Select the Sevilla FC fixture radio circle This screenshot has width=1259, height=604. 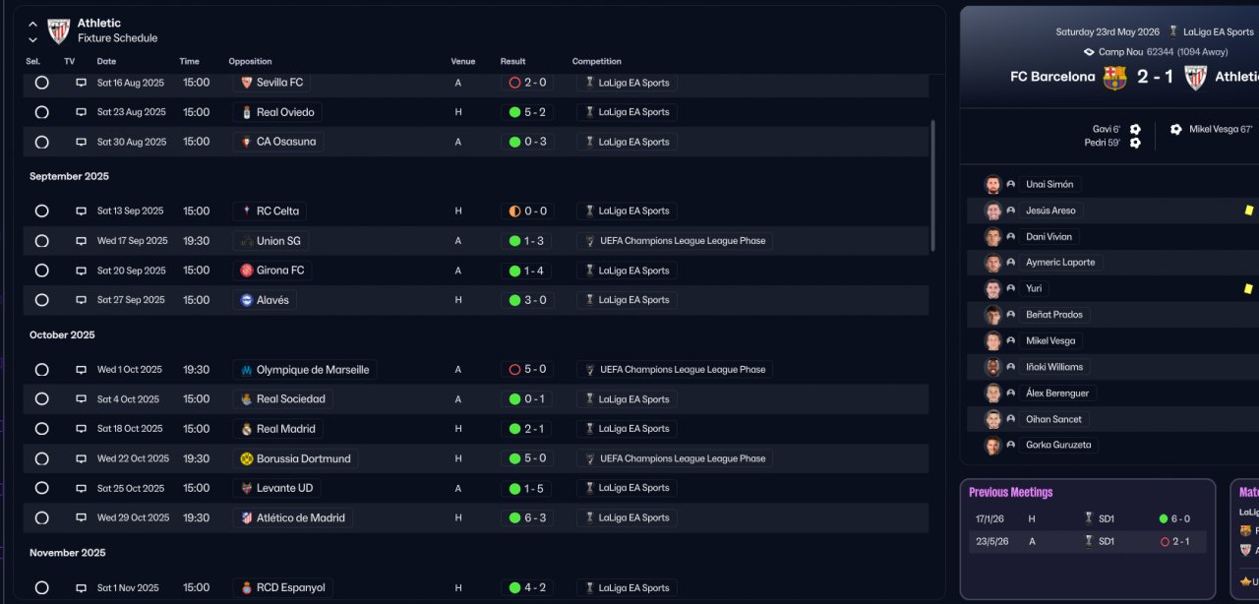41,83
